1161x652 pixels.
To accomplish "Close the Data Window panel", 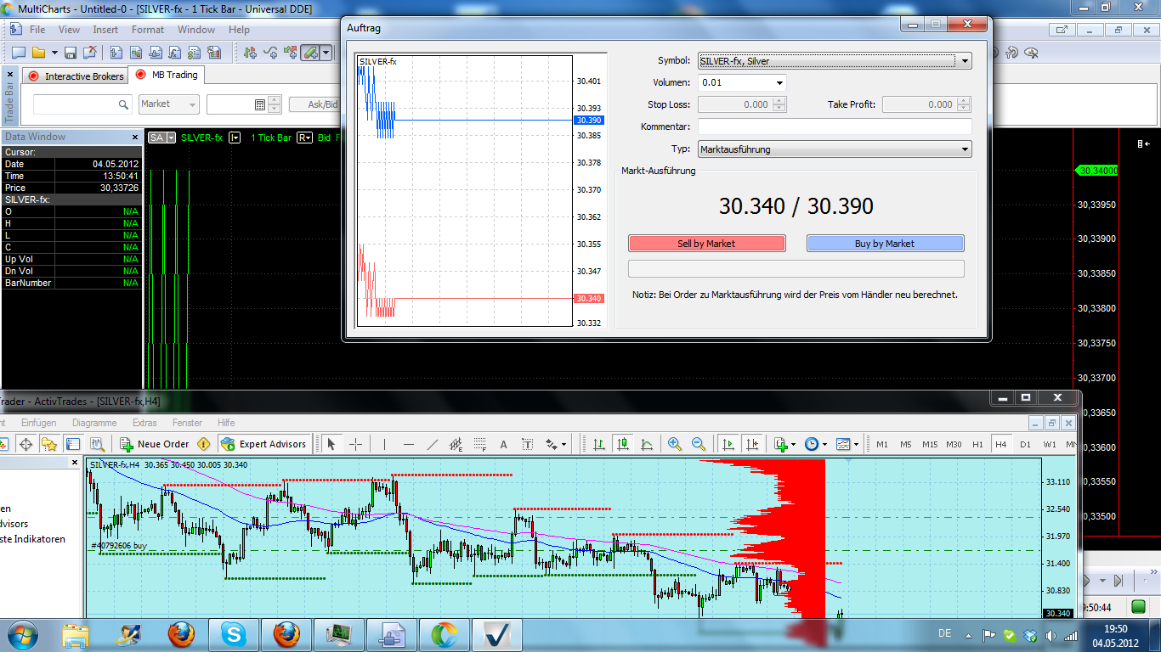I will tap(135, 137).
